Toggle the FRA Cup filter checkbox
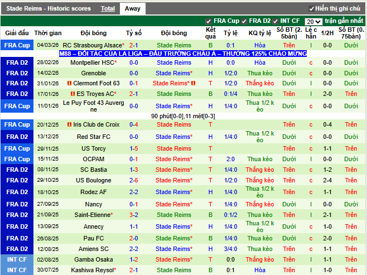Image resolution: width=367 pixels, height=275 pixels. (x=209, y=21)
